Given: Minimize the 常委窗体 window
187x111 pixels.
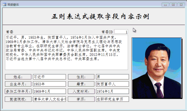Looking at the screenshot, I should [165, 5].
